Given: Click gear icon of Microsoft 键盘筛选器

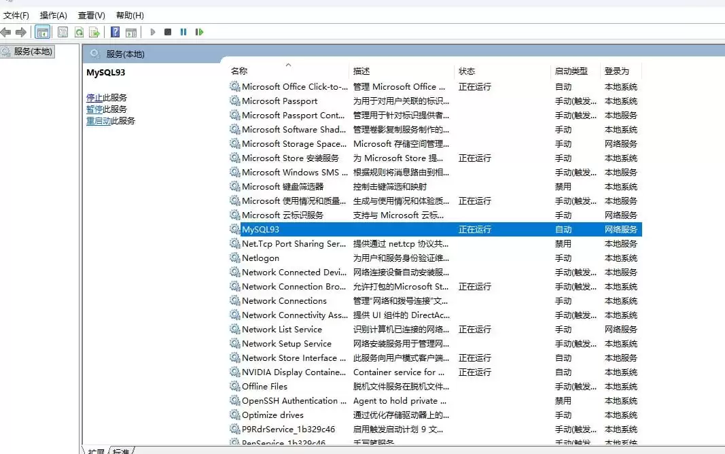Looking at the screenshot, I should tap(235, 186).
